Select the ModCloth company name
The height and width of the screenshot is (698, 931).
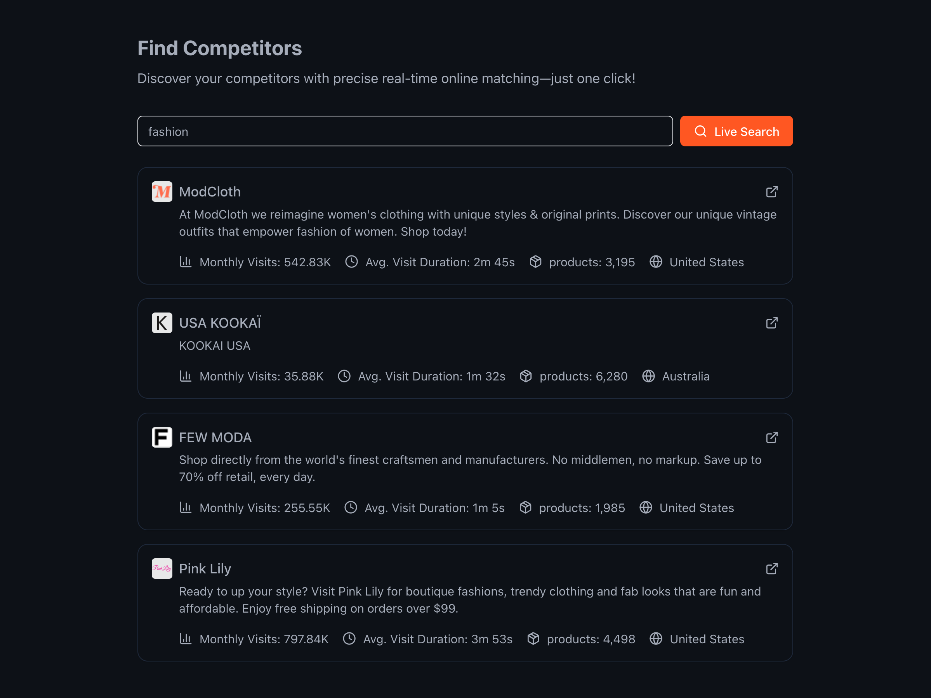pos(210,191)
